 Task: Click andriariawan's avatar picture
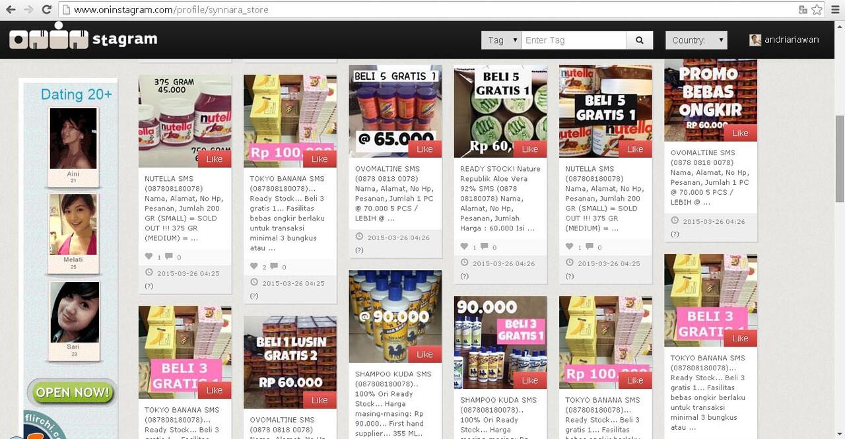[755, 40]
